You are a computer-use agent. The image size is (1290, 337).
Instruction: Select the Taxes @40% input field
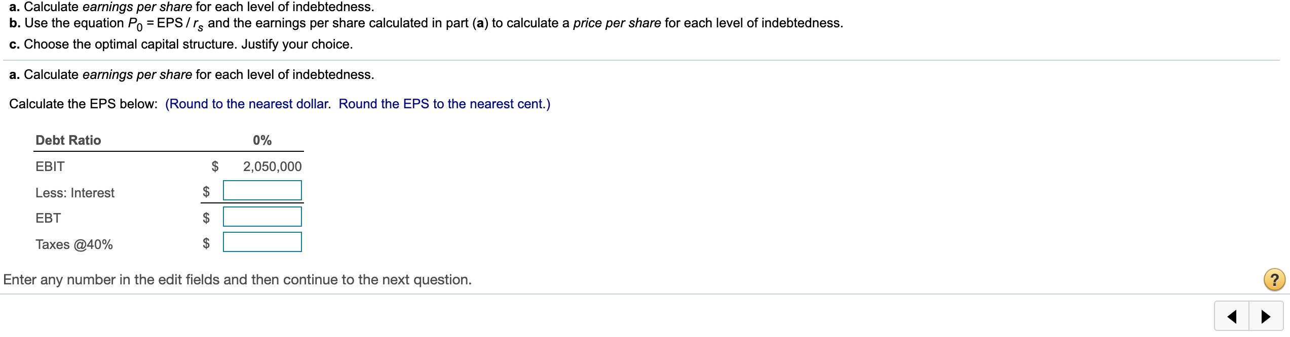pos(262,242)
